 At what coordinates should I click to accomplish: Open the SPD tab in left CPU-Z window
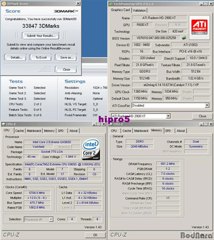[x=61, y=131]
